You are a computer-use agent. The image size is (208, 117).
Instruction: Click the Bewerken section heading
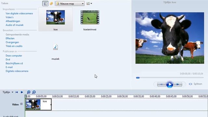8,30
